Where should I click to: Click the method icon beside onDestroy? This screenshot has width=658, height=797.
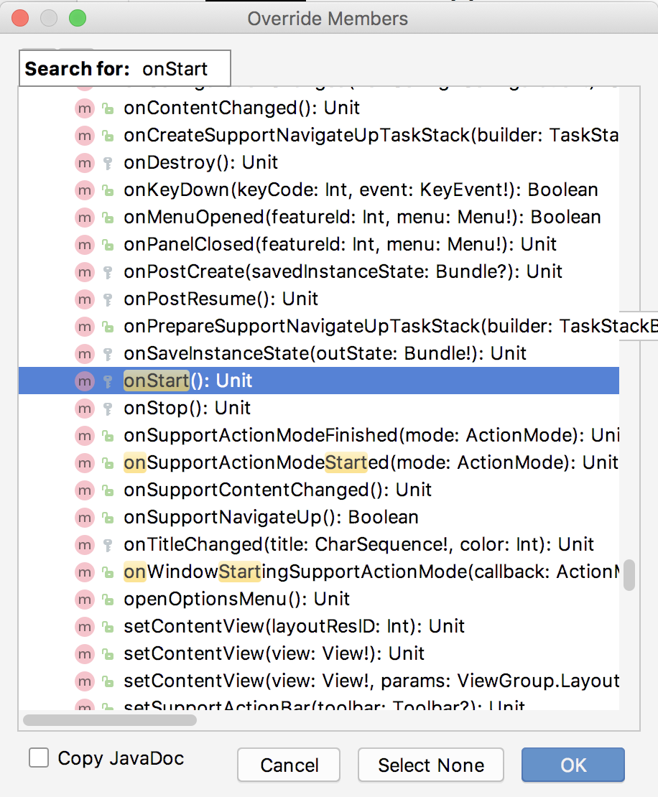tap(85, 163)
